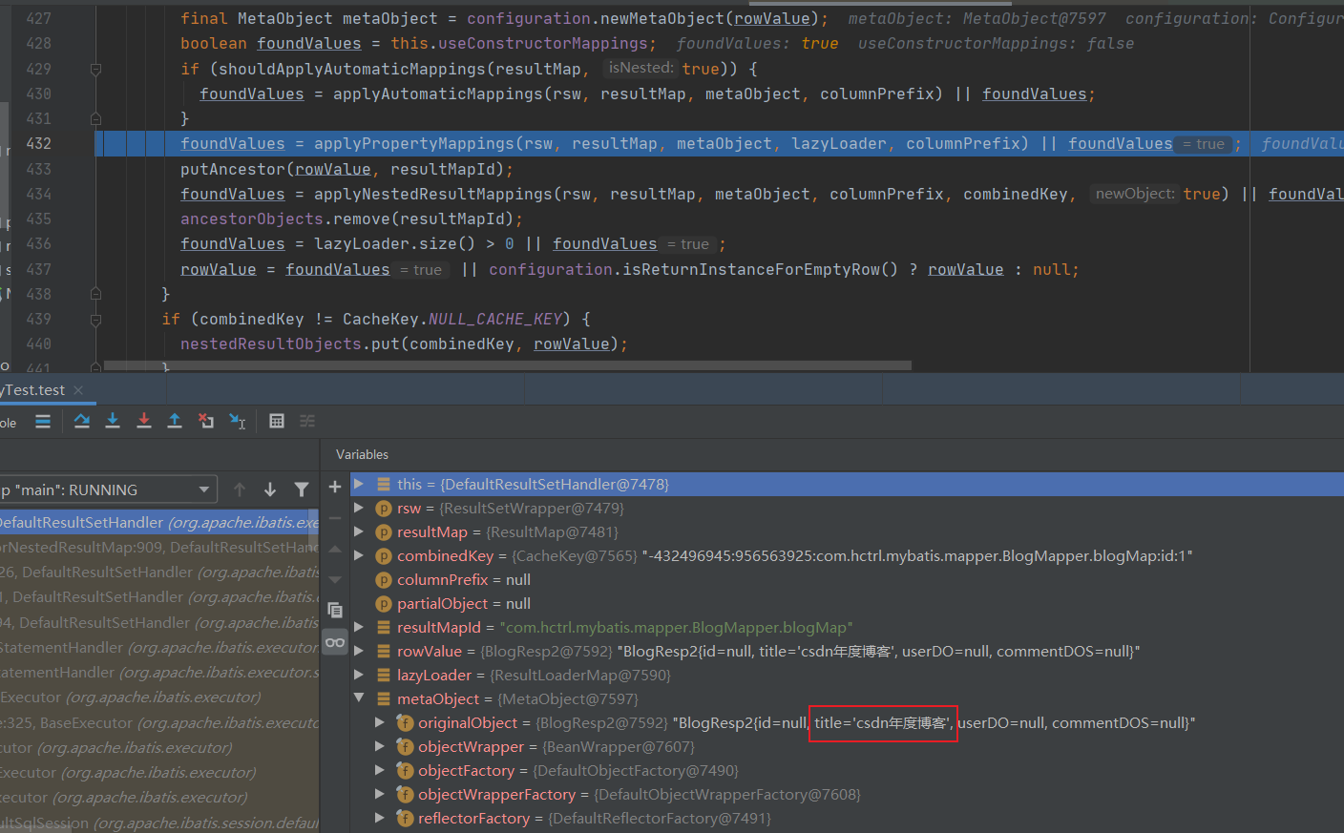Click the fold end marker at line 438
The width and height of the screenshot is (1344, 833).
click(95, 294)
